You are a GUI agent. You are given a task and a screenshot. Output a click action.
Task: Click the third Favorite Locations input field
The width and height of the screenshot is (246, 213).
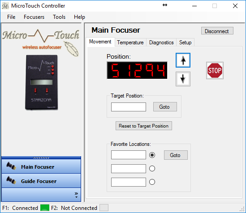click(129, 182)
